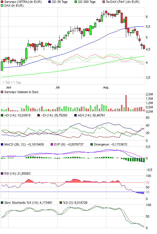Select the 'TecDAX (Perf.) (in EUR)' label

[122, 2]
